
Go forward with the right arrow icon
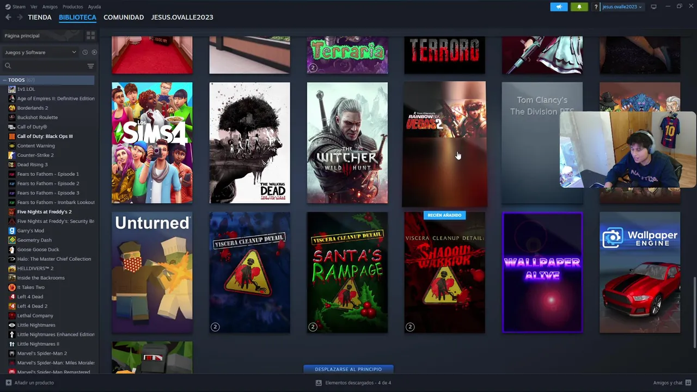pyautogui.click(x=20, y=17)
